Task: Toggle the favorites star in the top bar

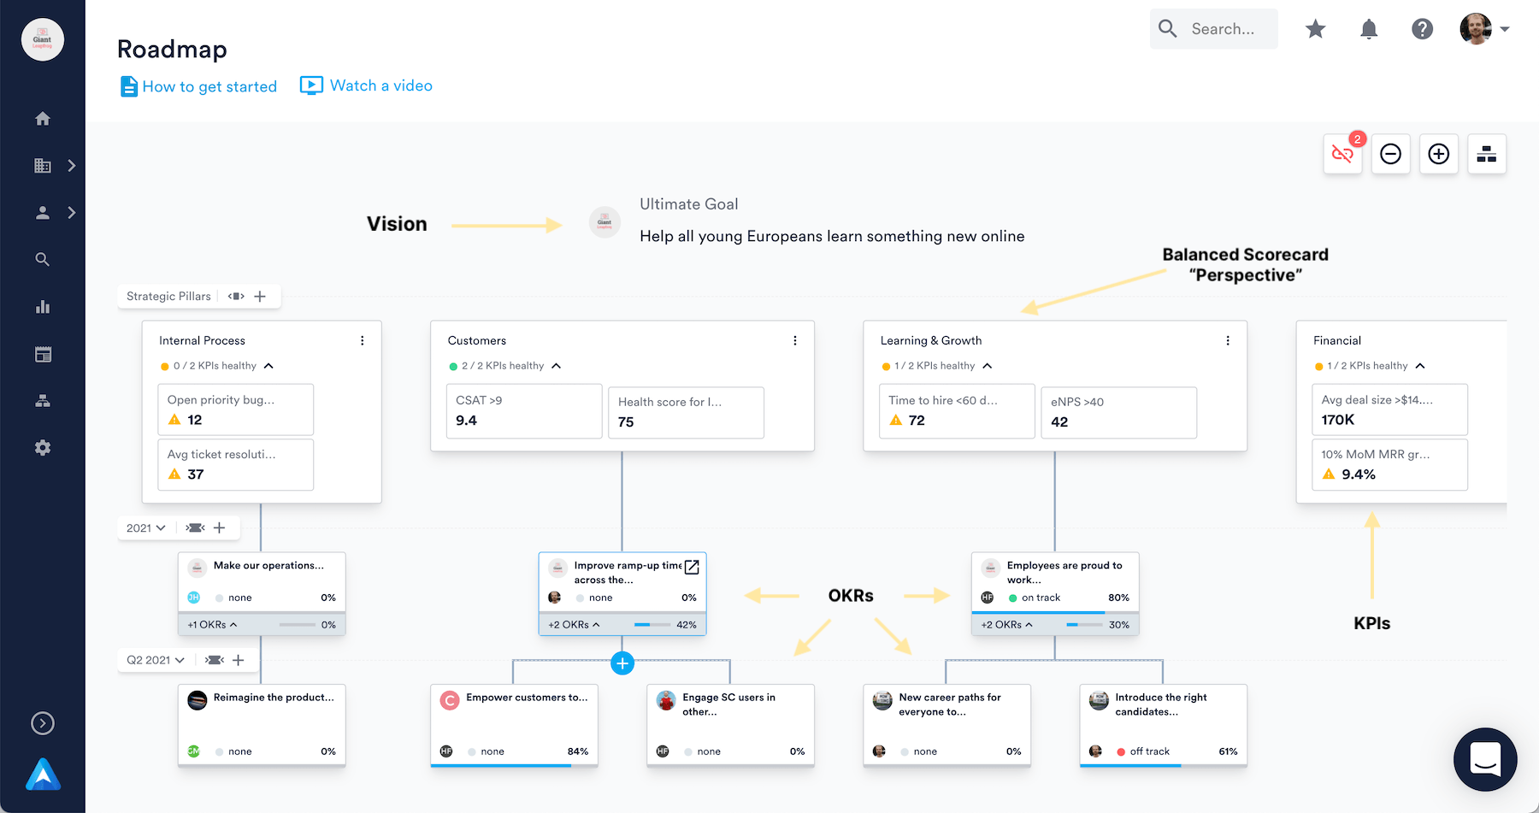Action: [1315, 28]
